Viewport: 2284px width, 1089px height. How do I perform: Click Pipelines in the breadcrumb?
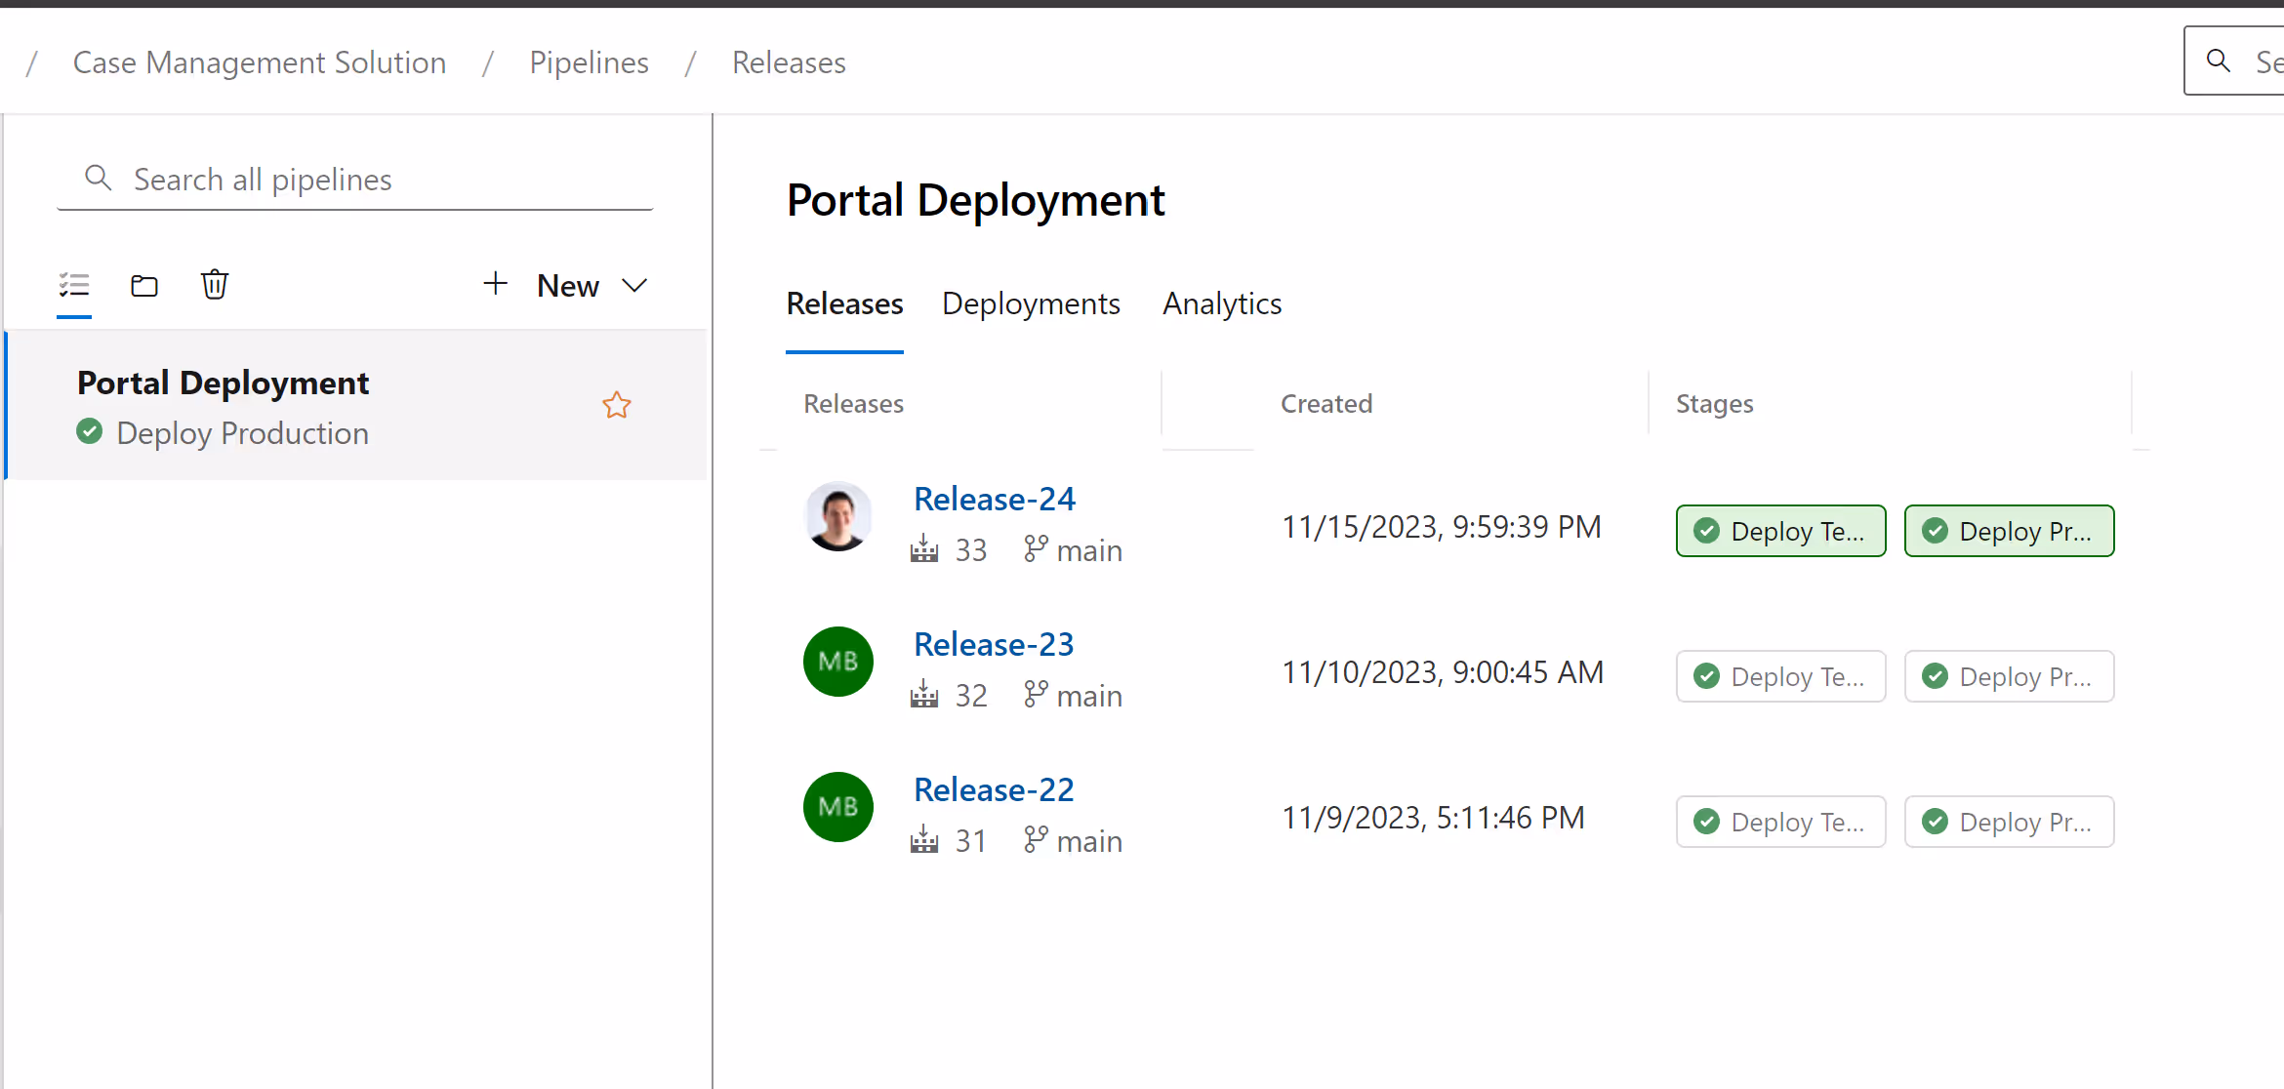tap(589, 62)
